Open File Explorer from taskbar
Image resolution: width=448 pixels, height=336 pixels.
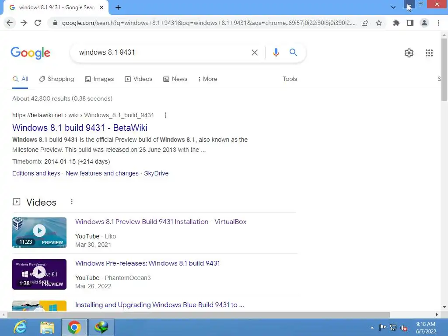click(47, 327)
